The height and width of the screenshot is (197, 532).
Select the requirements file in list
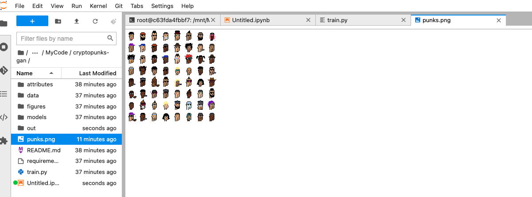(x=67, y=161)
